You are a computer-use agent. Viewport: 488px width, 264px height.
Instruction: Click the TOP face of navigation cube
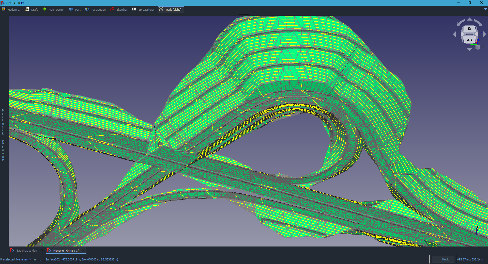(x=469, y=29)
